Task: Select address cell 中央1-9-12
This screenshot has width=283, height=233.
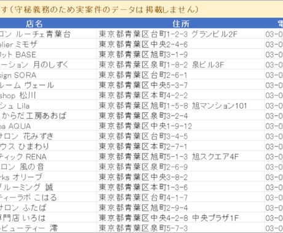Action: coord(180,126)
